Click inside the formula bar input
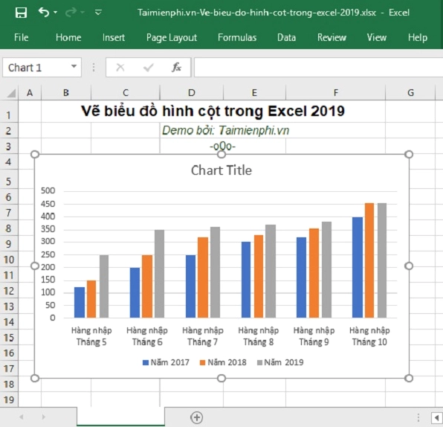The image size is (443, 427). pos(318,67)
